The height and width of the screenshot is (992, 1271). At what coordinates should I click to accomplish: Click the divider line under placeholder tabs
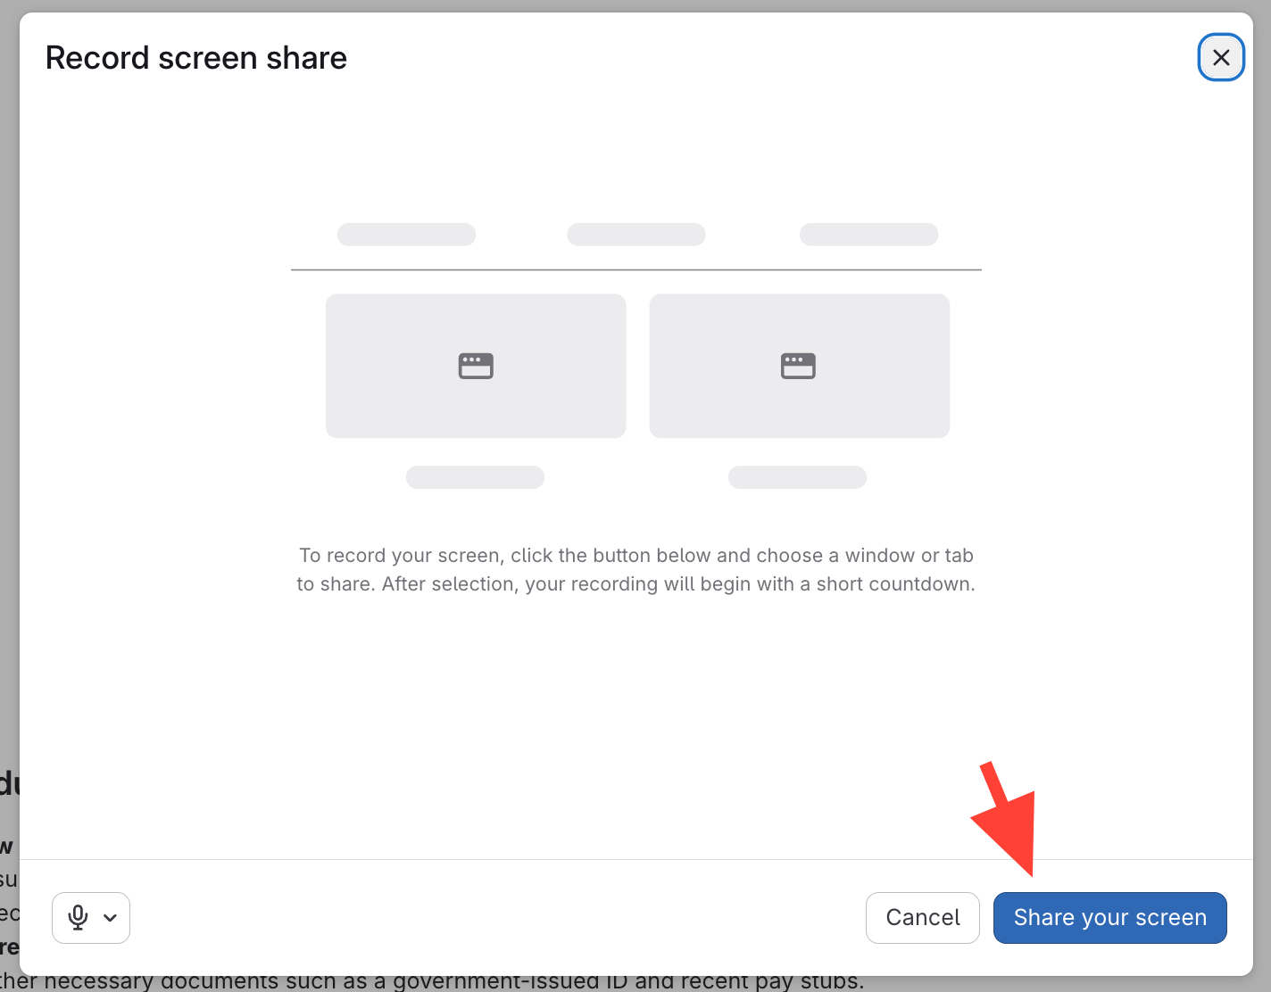(635, 269)
